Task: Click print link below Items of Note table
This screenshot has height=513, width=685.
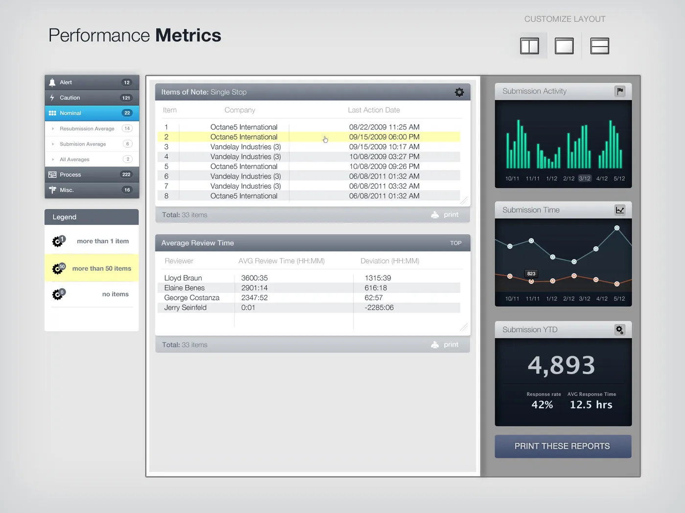Action: click(451, 214)
